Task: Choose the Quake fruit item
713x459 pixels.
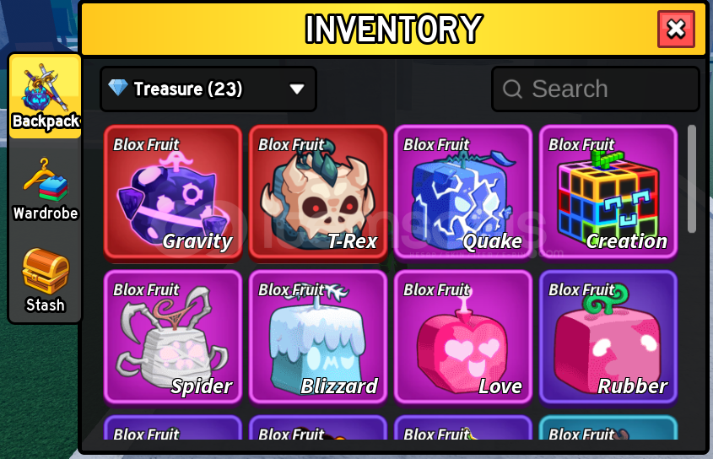Action: coord(463,193)
